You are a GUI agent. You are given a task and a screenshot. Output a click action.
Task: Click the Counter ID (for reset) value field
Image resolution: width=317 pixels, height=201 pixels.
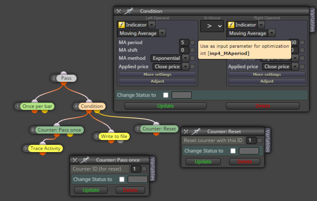(136, 169)
